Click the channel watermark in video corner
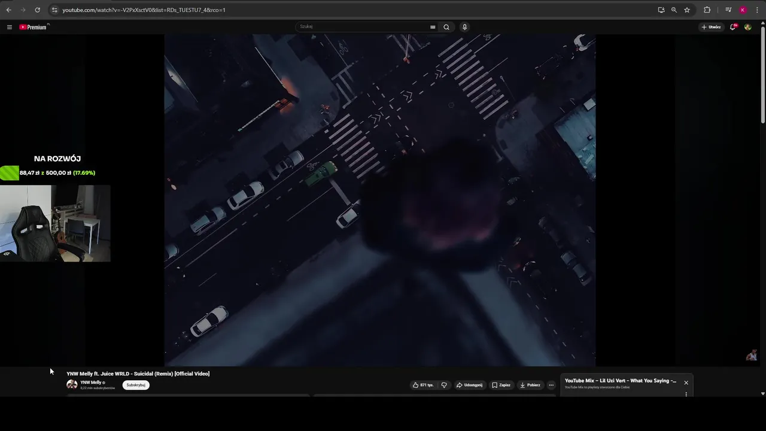 click(x=752, y=356)
